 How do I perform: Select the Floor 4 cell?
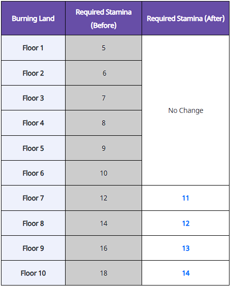click(x=33, y=123)
